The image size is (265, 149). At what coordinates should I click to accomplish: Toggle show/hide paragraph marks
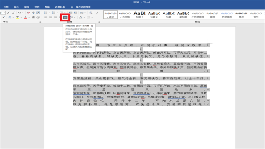[97, 13]
